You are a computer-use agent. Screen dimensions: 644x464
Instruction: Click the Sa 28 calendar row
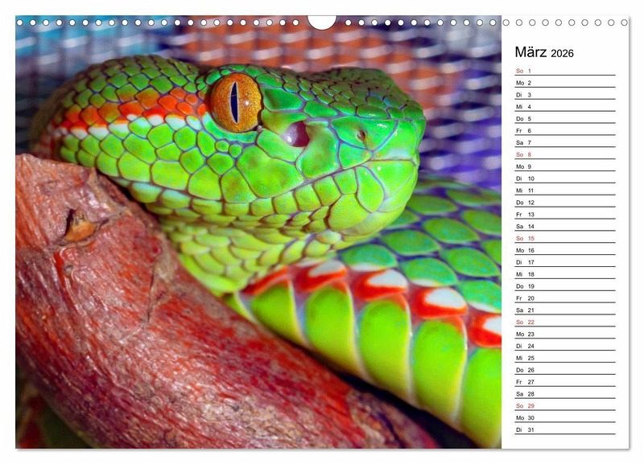click(564, 394)
